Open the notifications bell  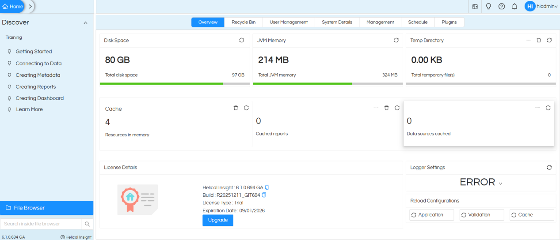point(514,7)
